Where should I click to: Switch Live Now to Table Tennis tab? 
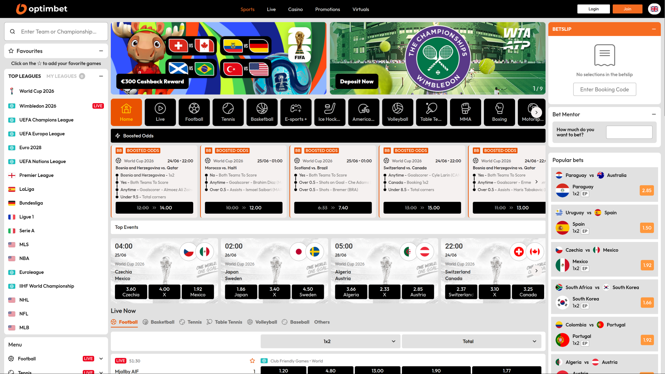click(x=224, y=322)
